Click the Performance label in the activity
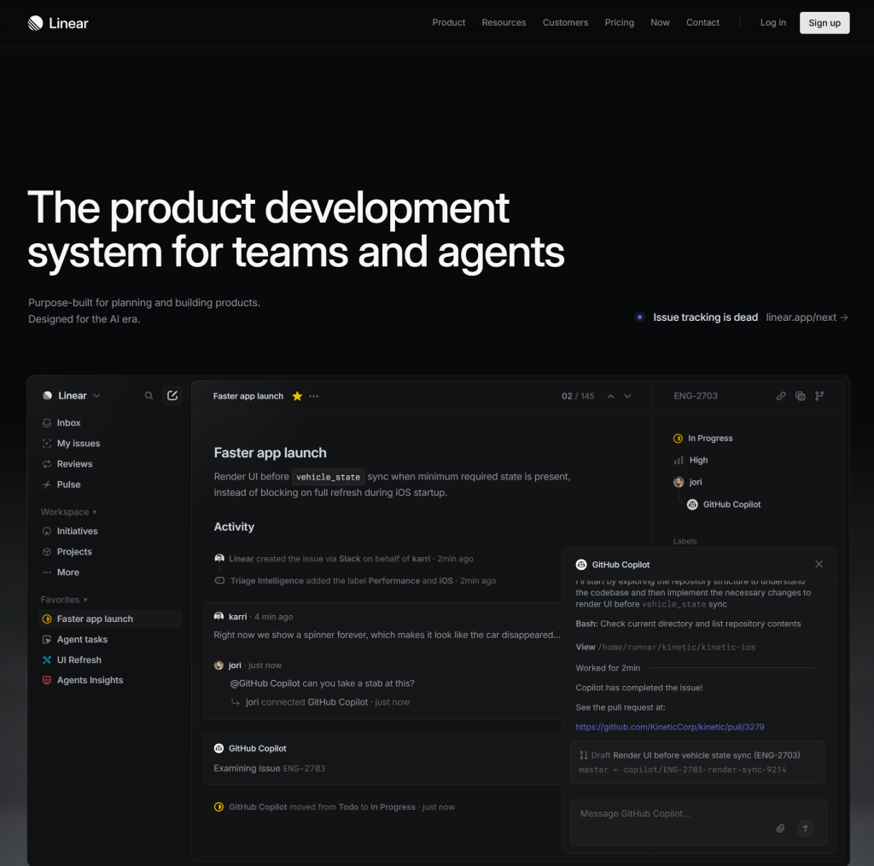874x866 pixels. tap(394, 581)
